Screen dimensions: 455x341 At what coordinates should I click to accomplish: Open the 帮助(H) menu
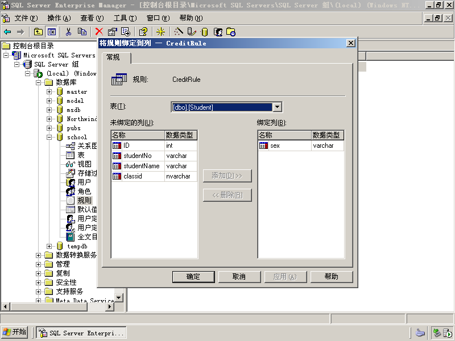(191, 18)
